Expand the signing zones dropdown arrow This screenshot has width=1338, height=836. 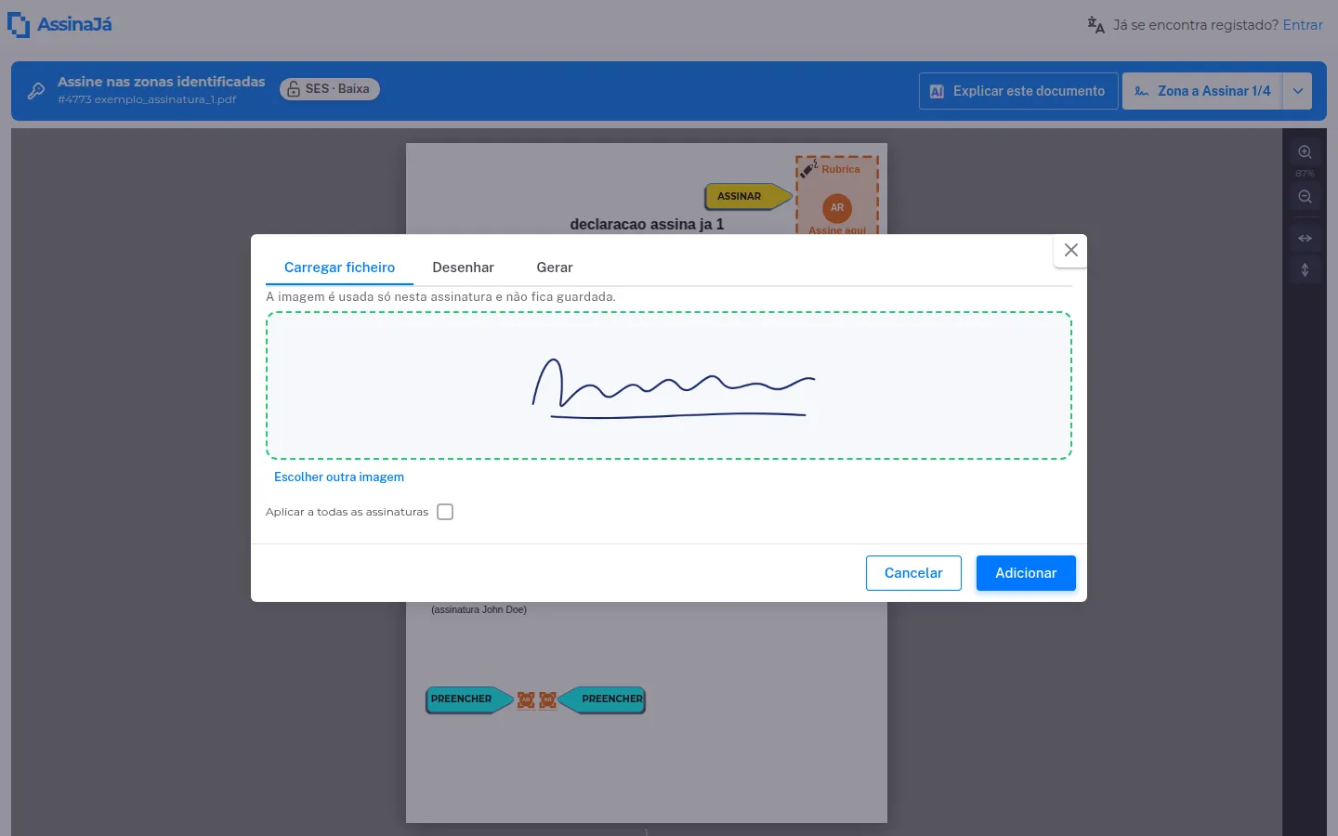(x=1298, y=91)
